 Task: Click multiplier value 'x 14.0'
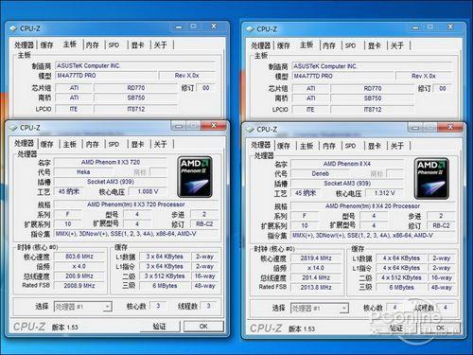(316, 268)
